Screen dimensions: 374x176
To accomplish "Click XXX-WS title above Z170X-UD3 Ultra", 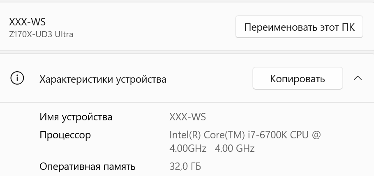I will [27, 22].
